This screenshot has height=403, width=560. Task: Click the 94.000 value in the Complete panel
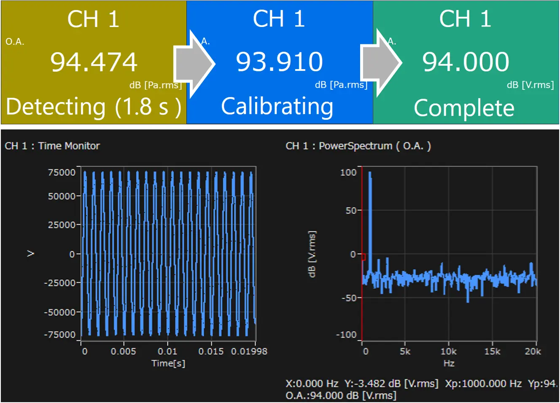466,62
